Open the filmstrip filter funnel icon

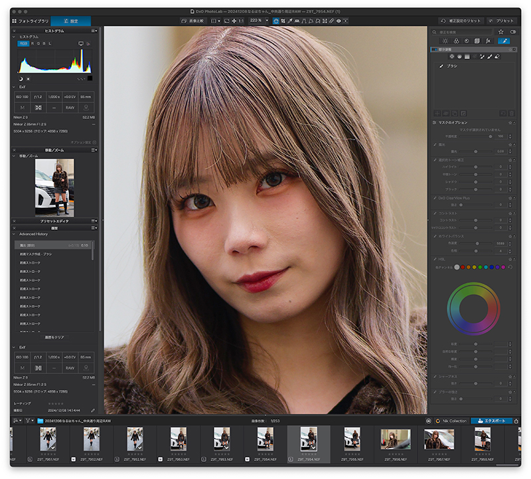(x=28, y=421)
